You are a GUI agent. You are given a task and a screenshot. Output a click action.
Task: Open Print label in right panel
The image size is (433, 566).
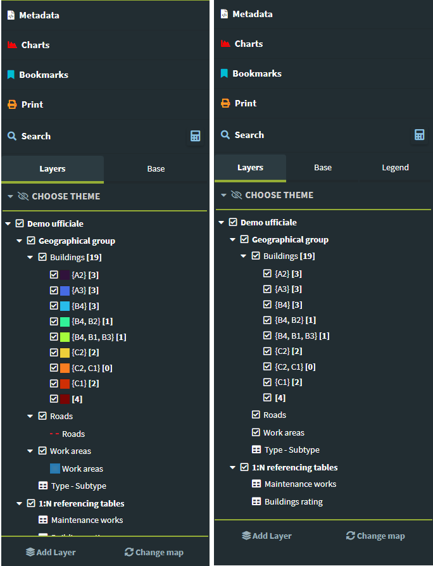(x=246, y=103)
